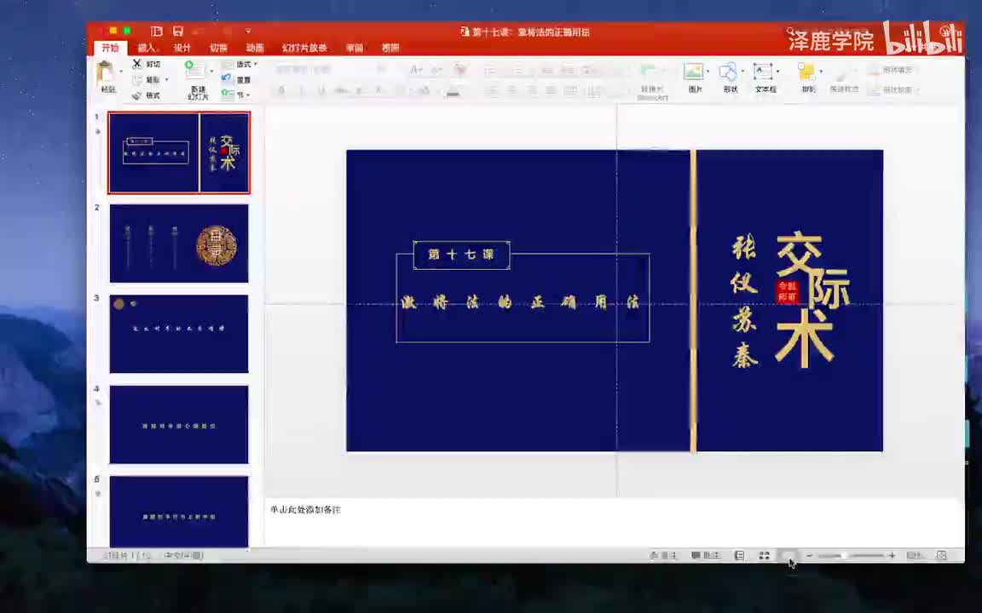Click the Layout icon in the ribbon

pyautogui.click(x=227, y=64)
